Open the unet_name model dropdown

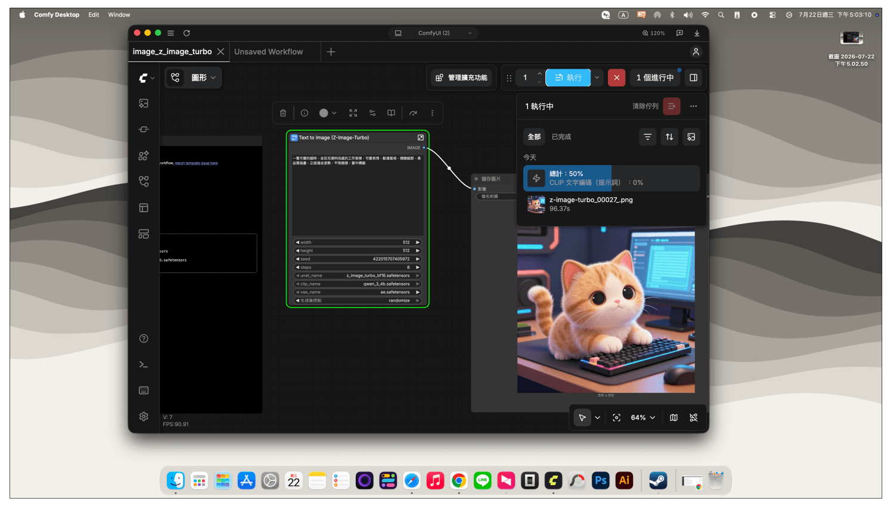[358, 276]
